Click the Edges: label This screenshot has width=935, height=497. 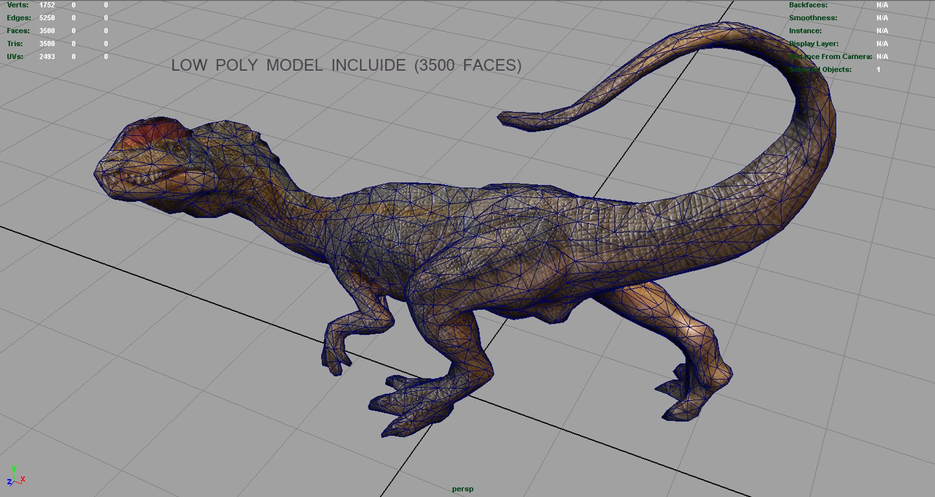(x=19, y=18)
